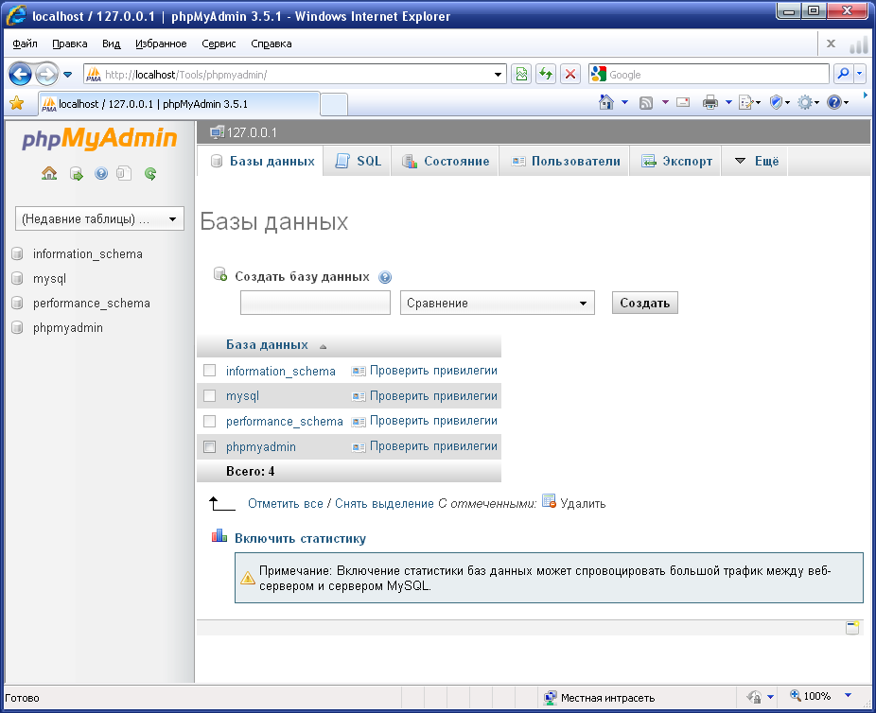
Task: Expand the address bar URL history dropdown
Action: tap(498, 75)
